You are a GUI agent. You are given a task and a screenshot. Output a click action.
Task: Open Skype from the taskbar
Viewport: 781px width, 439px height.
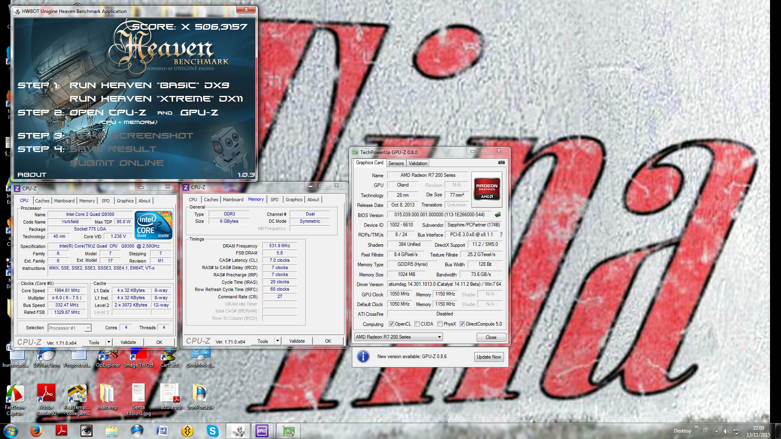(x=212, y=430)
